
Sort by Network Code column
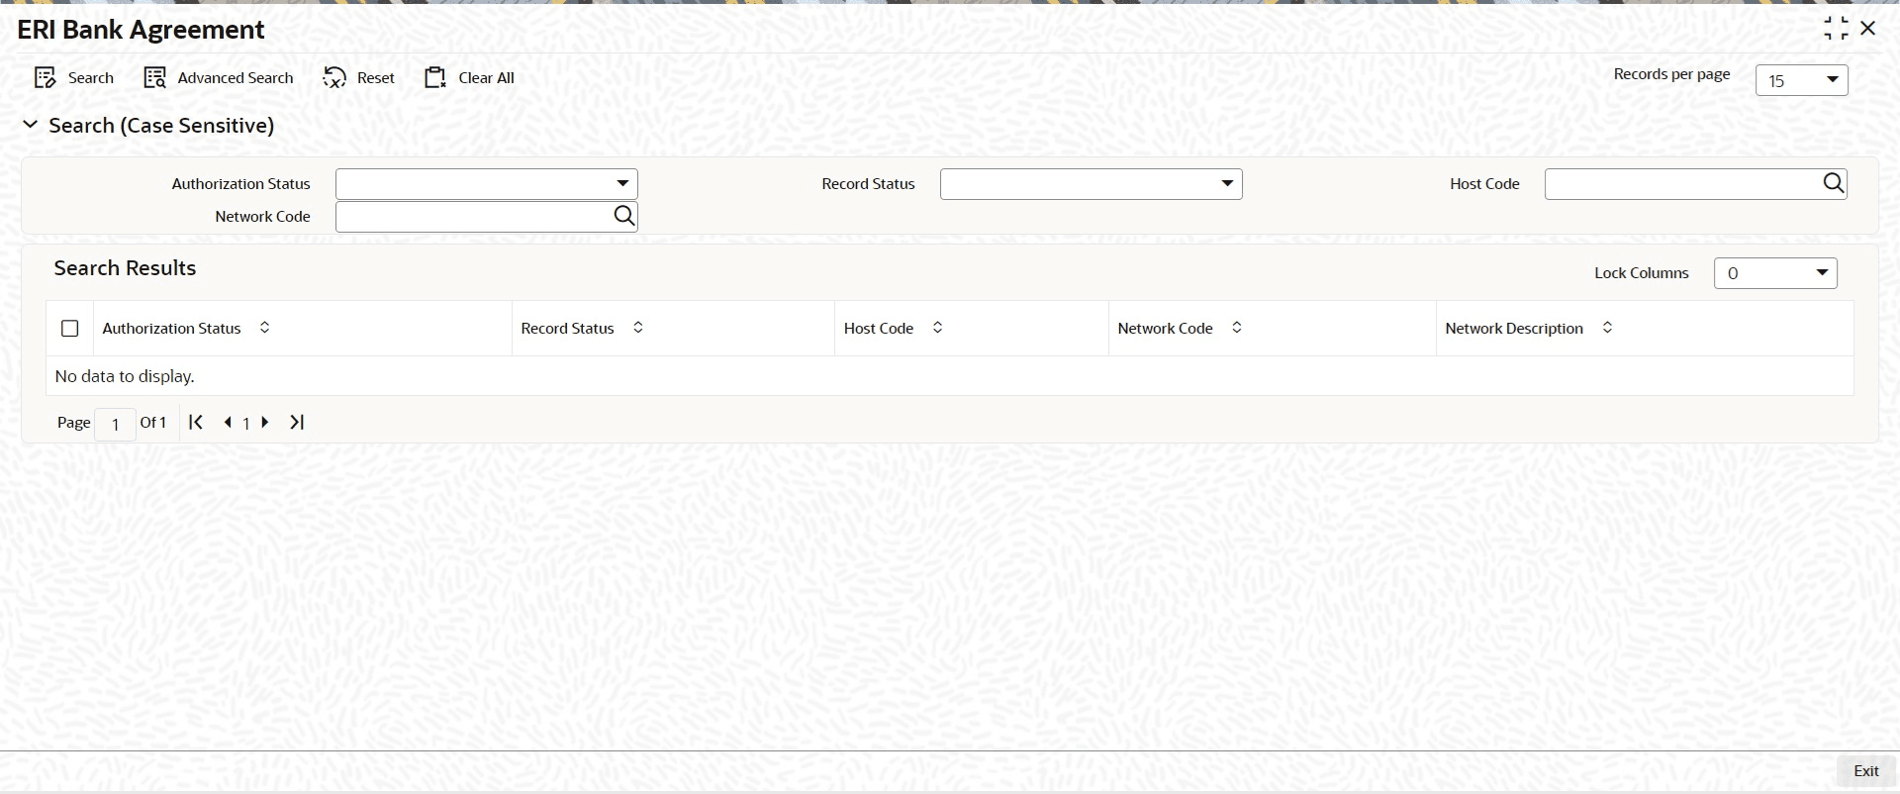click(x=1237, y=328)
